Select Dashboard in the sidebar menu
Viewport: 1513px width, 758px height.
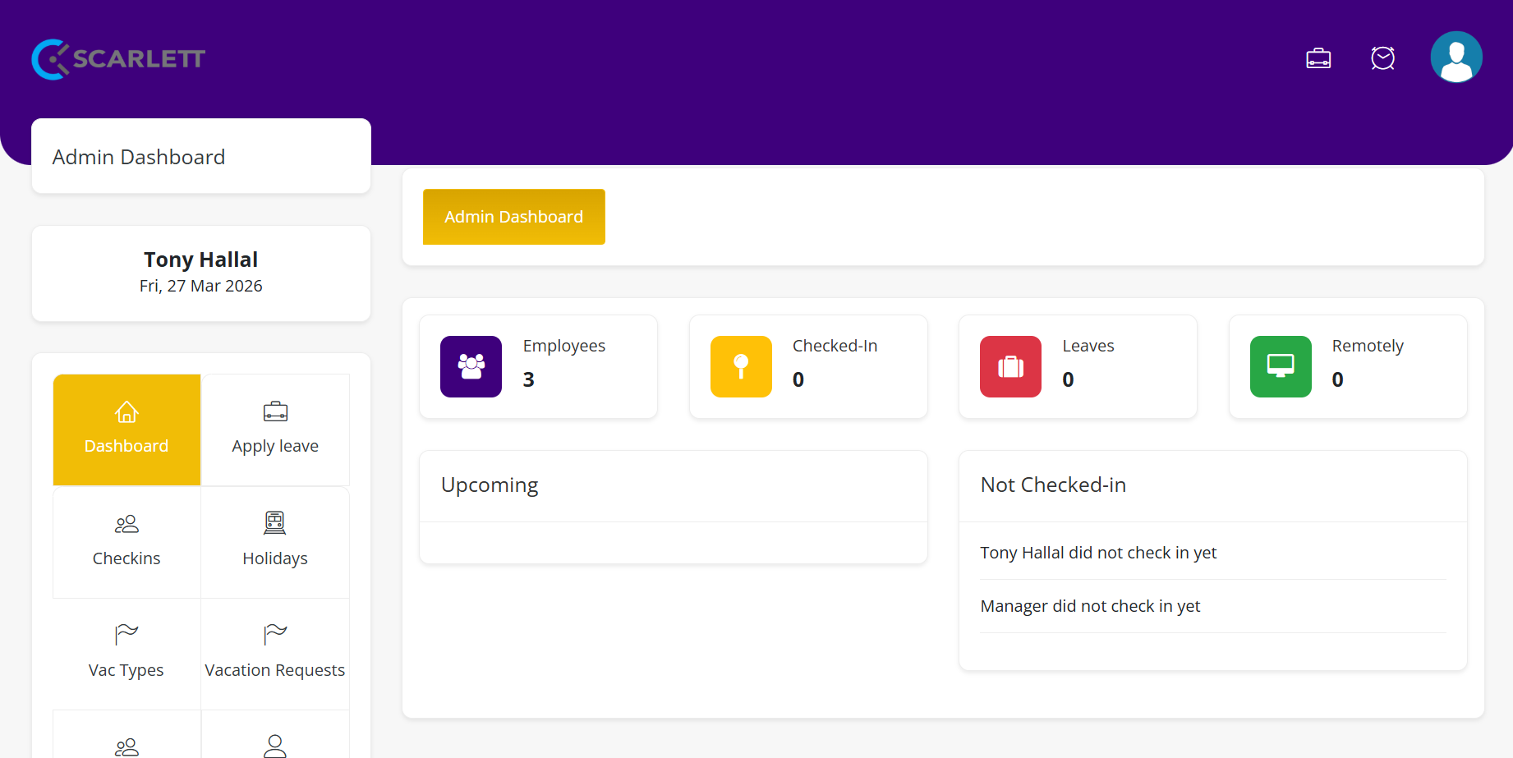pyautogui.click(x=126, y=430)
